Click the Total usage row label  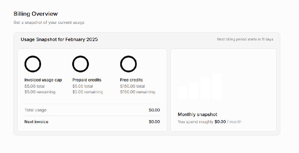(x=36, y=110)
